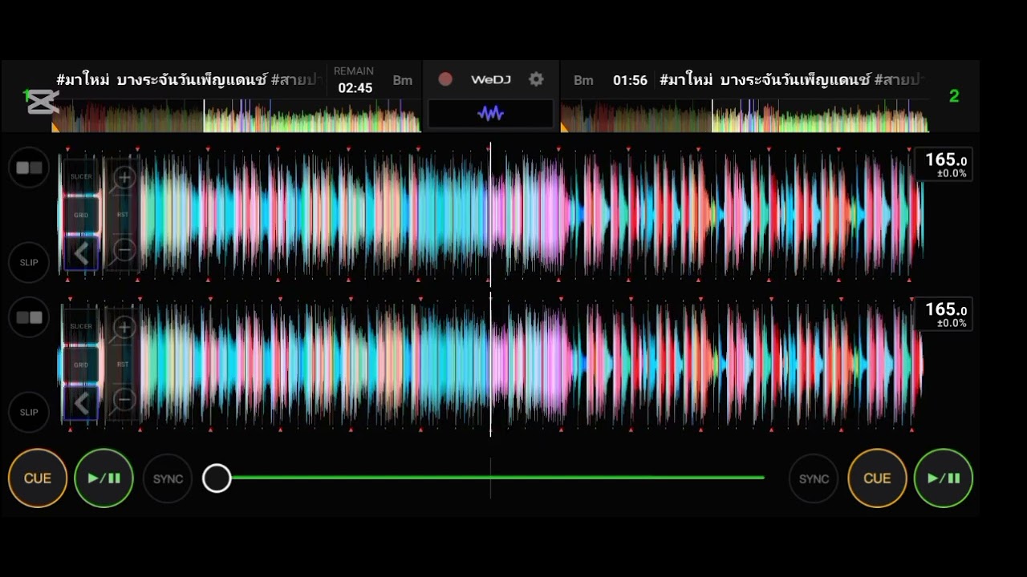The width and height of the screenshot is (1027, 577).
Task: Click the WeDJ logo text
Action: (x=491, y=79)
